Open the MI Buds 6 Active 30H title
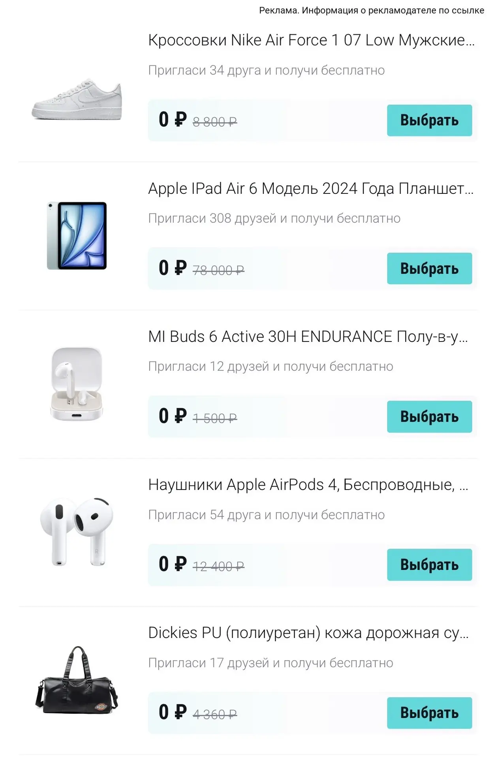 [308, 337]
